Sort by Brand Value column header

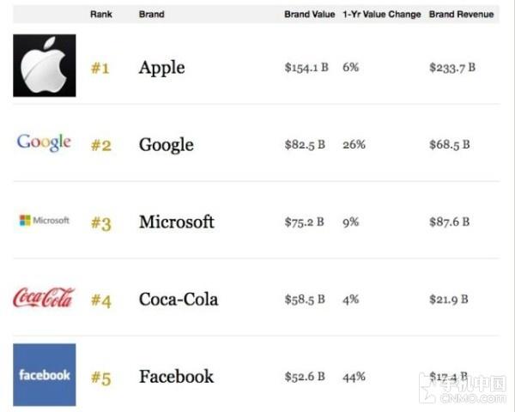tap(309, 15)
